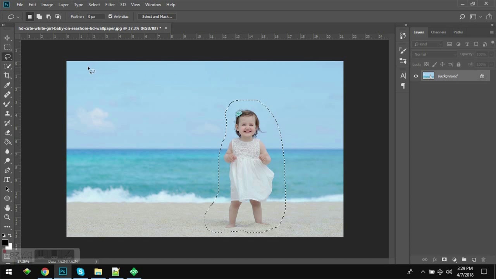Viewport: 496px width, 279px height.
Task: Select the Crop tool
Action: (7, 76)
